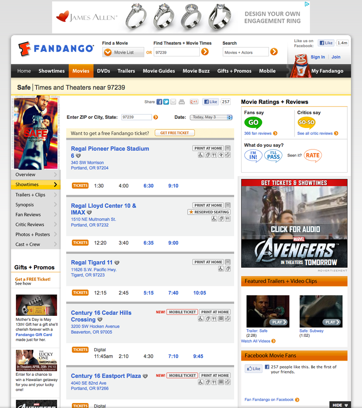Click I'LL PASS speech bubble
The width and height of the screenshot is (362, 408).
[x=273, y=156]
